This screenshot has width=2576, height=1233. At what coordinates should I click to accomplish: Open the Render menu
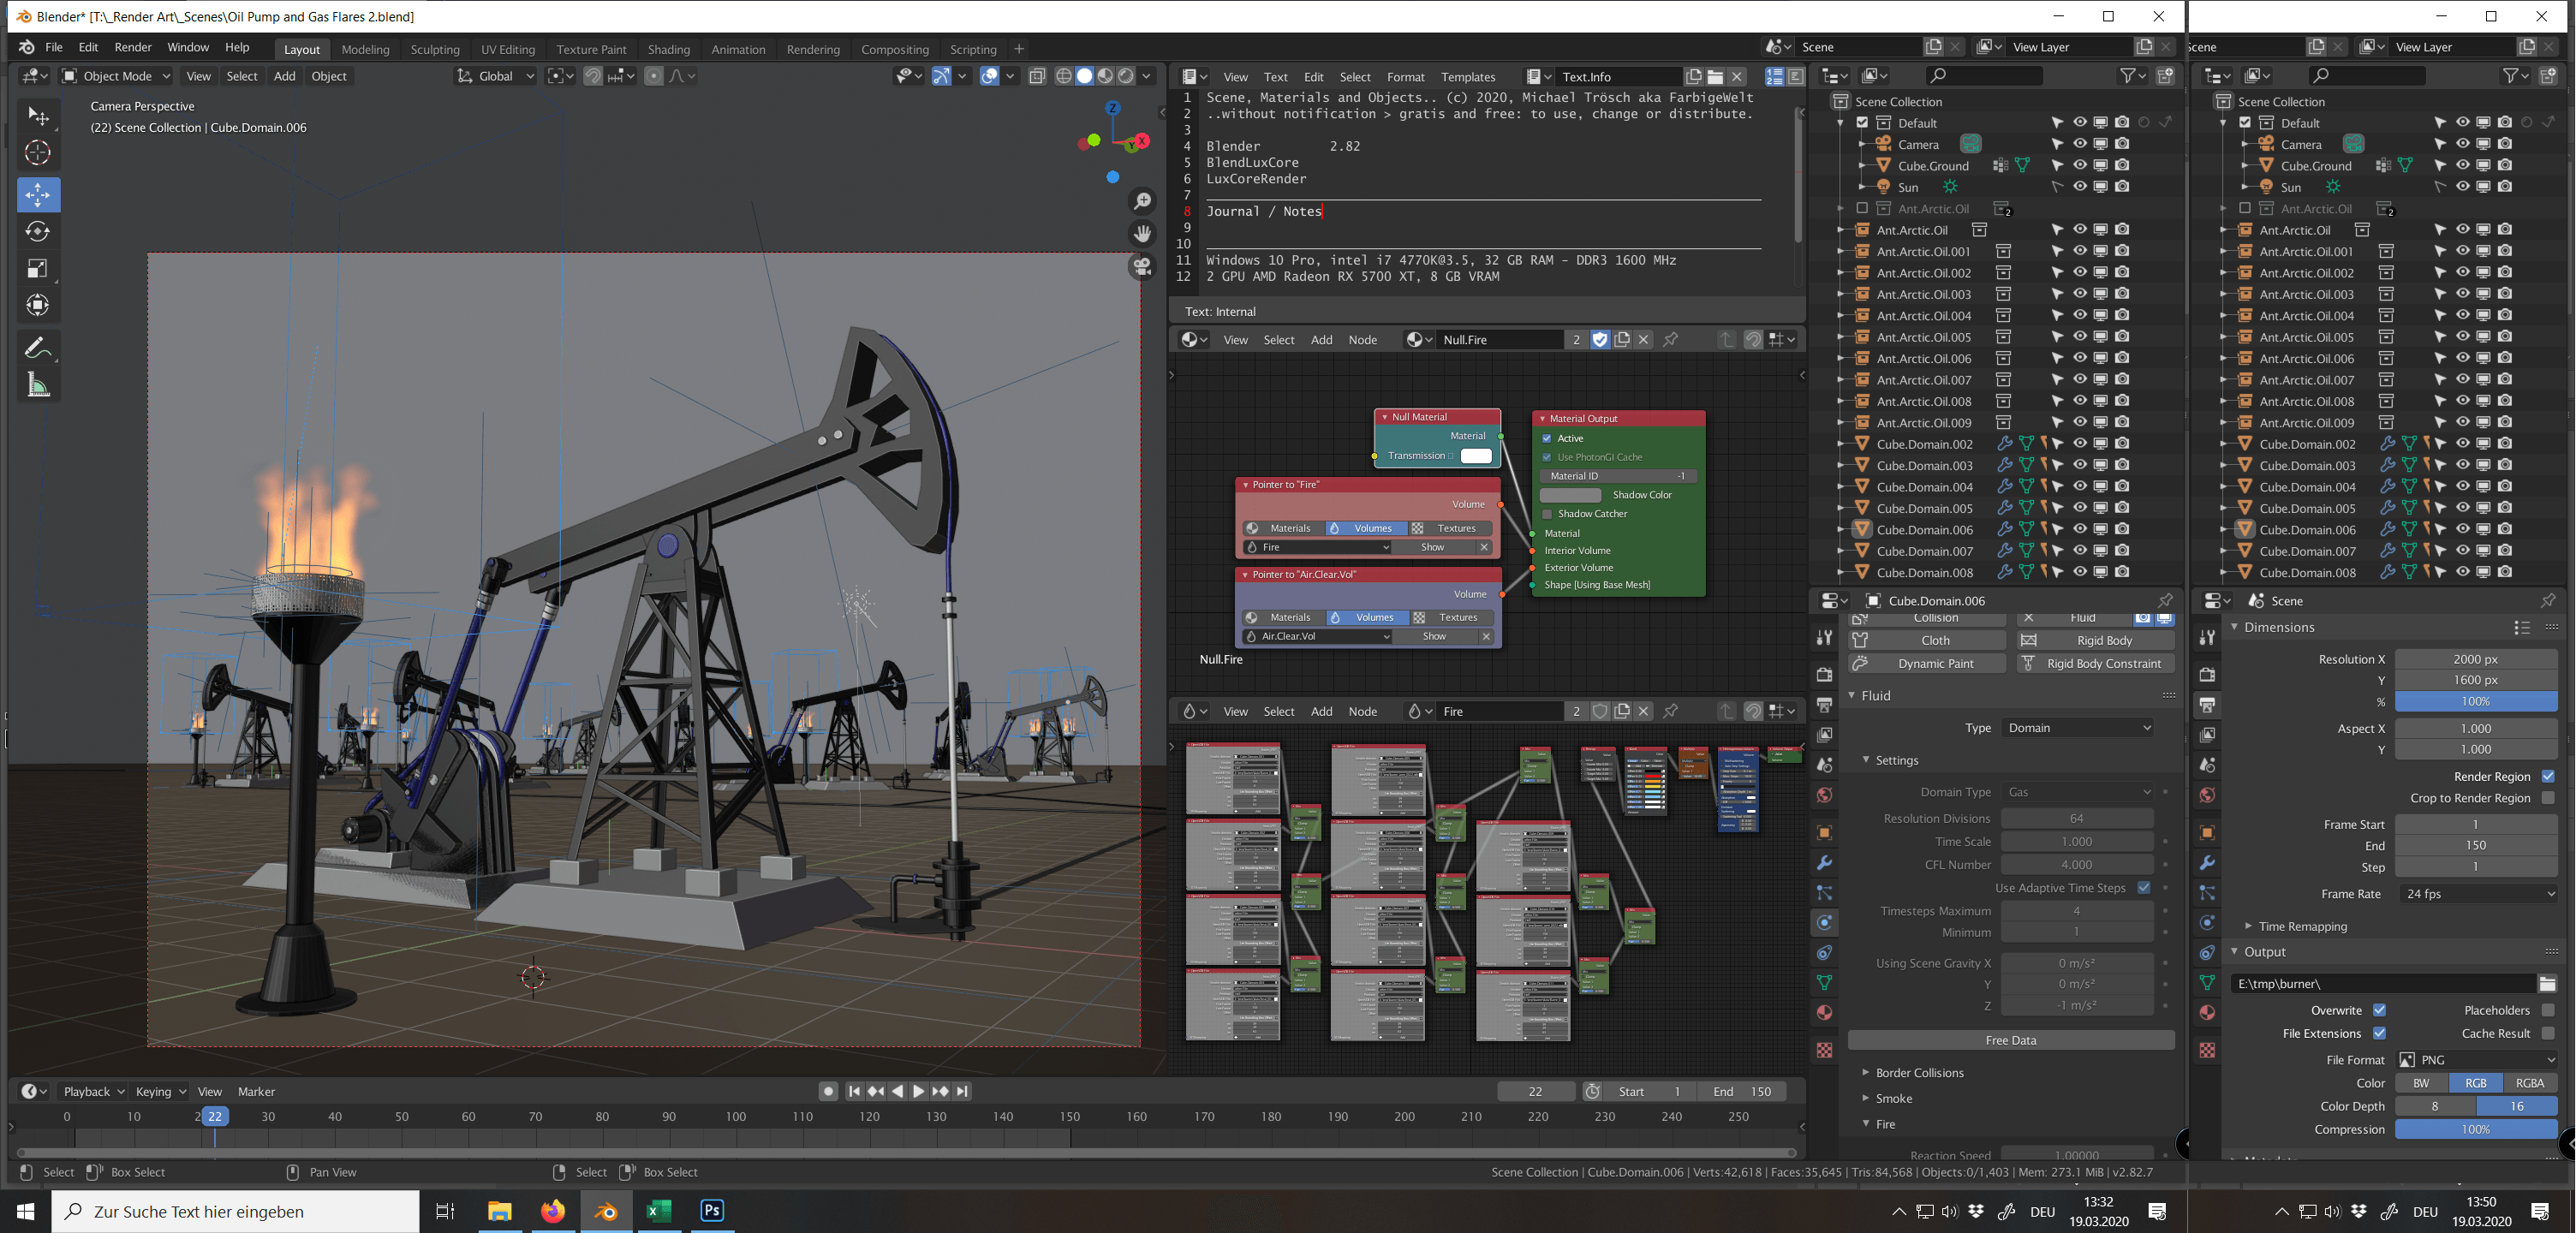[x=133, y=47]
